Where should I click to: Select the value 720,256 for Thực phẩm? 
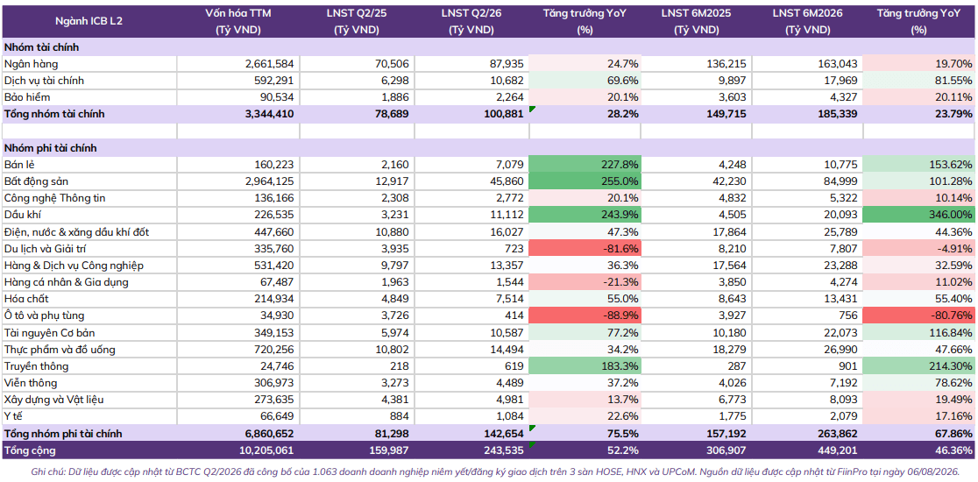[275, 350]
